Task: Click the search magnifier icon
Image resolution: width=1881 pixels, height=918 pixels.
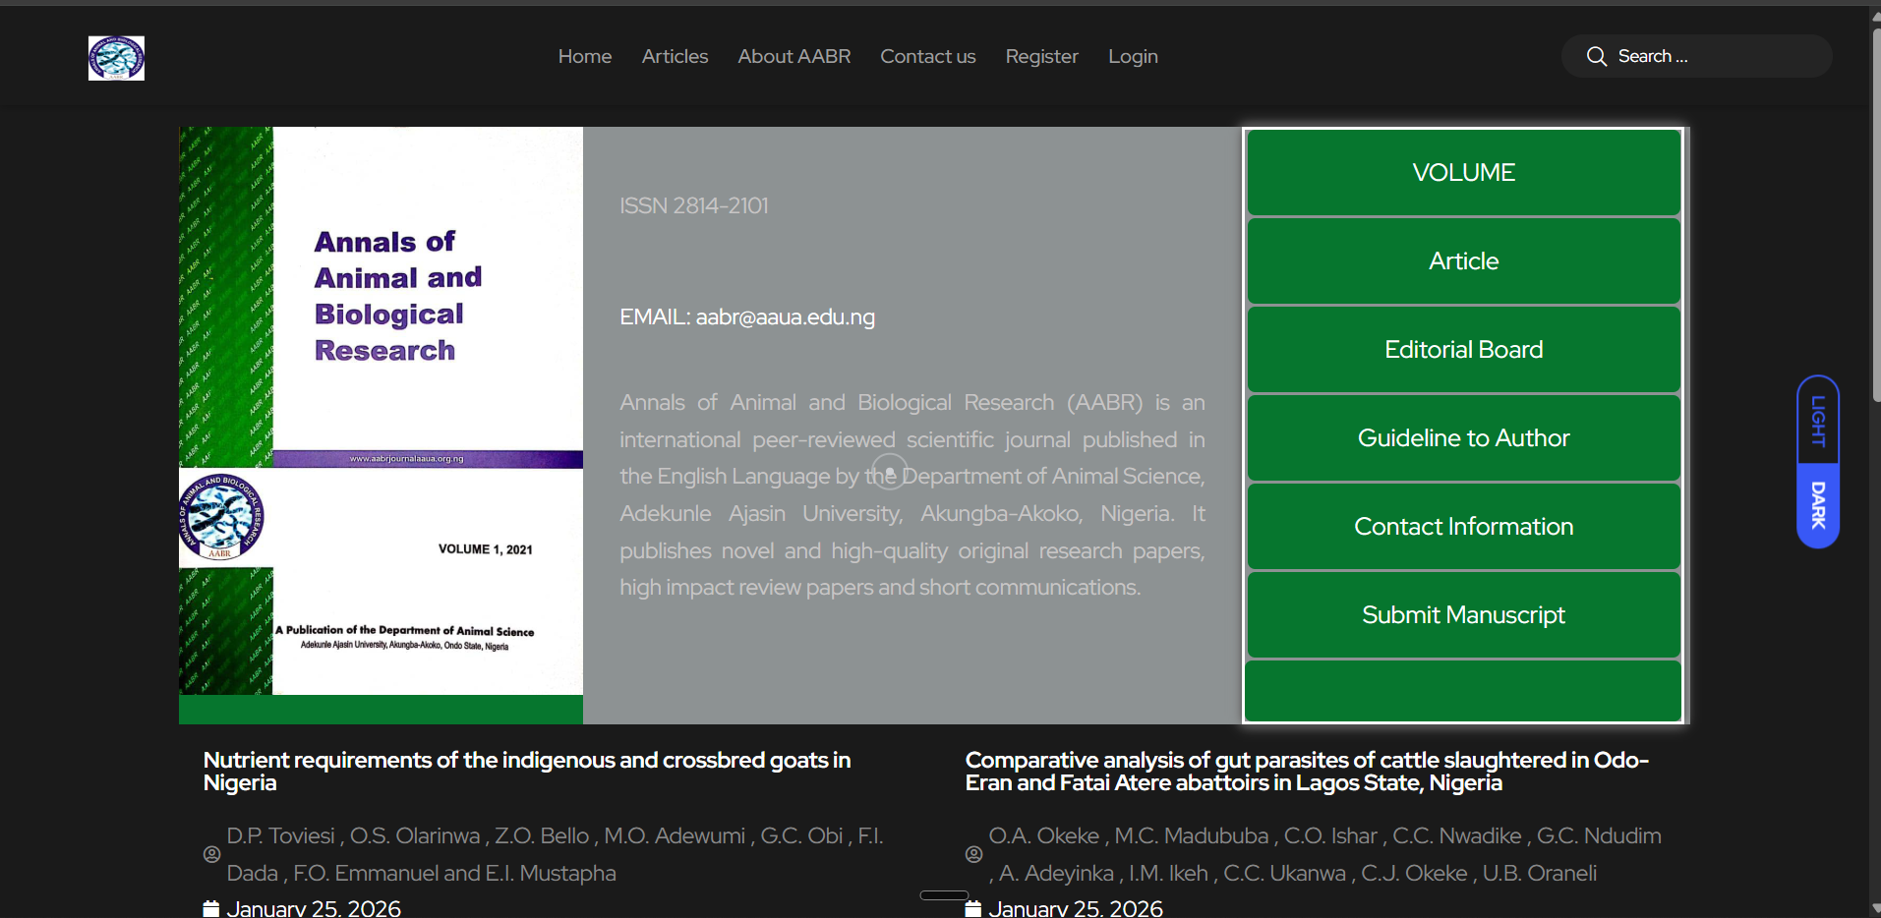Action: (1596, 57)
